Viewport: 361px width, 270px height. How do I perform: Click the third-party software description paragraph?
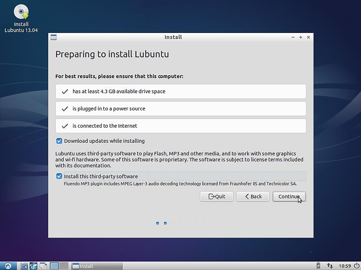(x=179, y=159)
